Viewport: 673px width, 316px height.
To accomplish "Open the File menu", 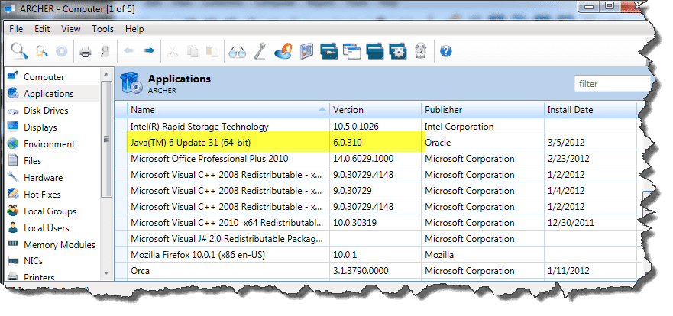I will pos(16,29).
